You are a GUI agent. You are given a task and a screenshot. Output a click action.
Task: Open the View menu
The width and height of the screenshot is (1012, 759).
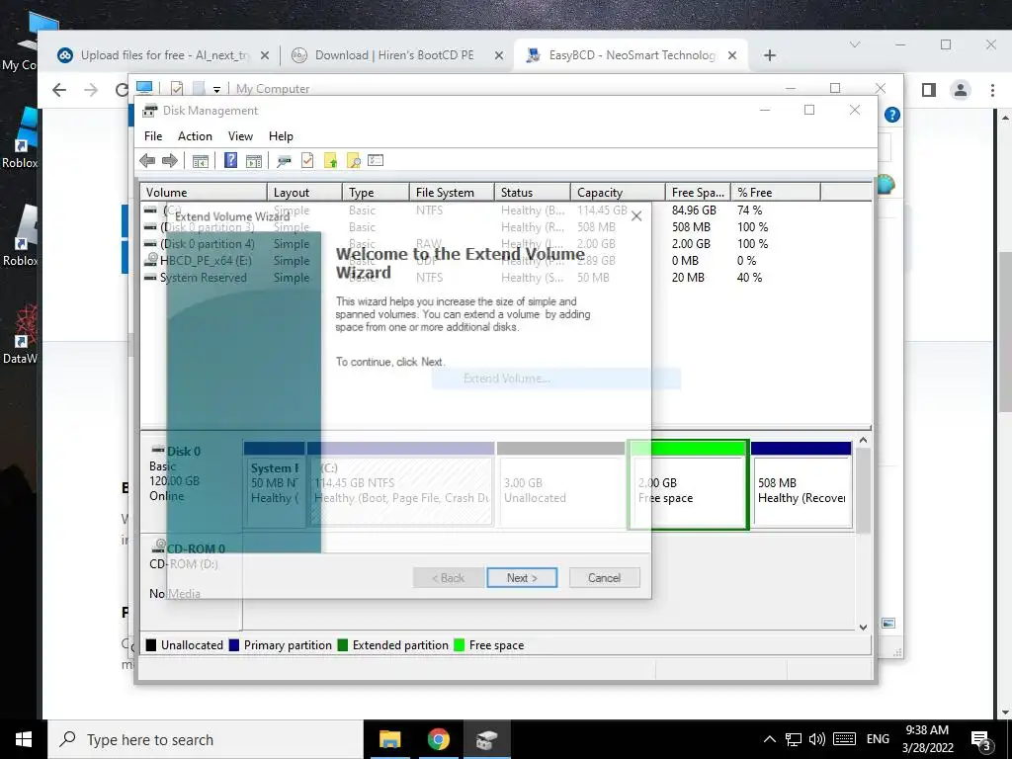coord(240,136)
